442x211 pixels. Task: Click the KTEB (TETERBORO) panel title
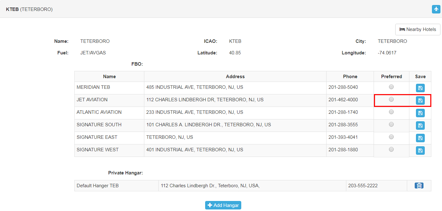tap(29, 9)
